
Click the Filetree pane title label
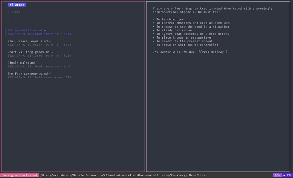pos(17,5)
